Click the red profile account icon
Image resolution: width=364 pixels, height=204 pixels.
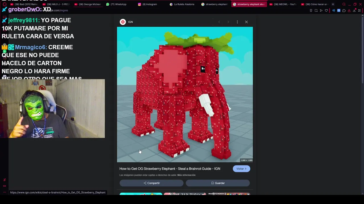pyautogui.click(x=349, y=10)
